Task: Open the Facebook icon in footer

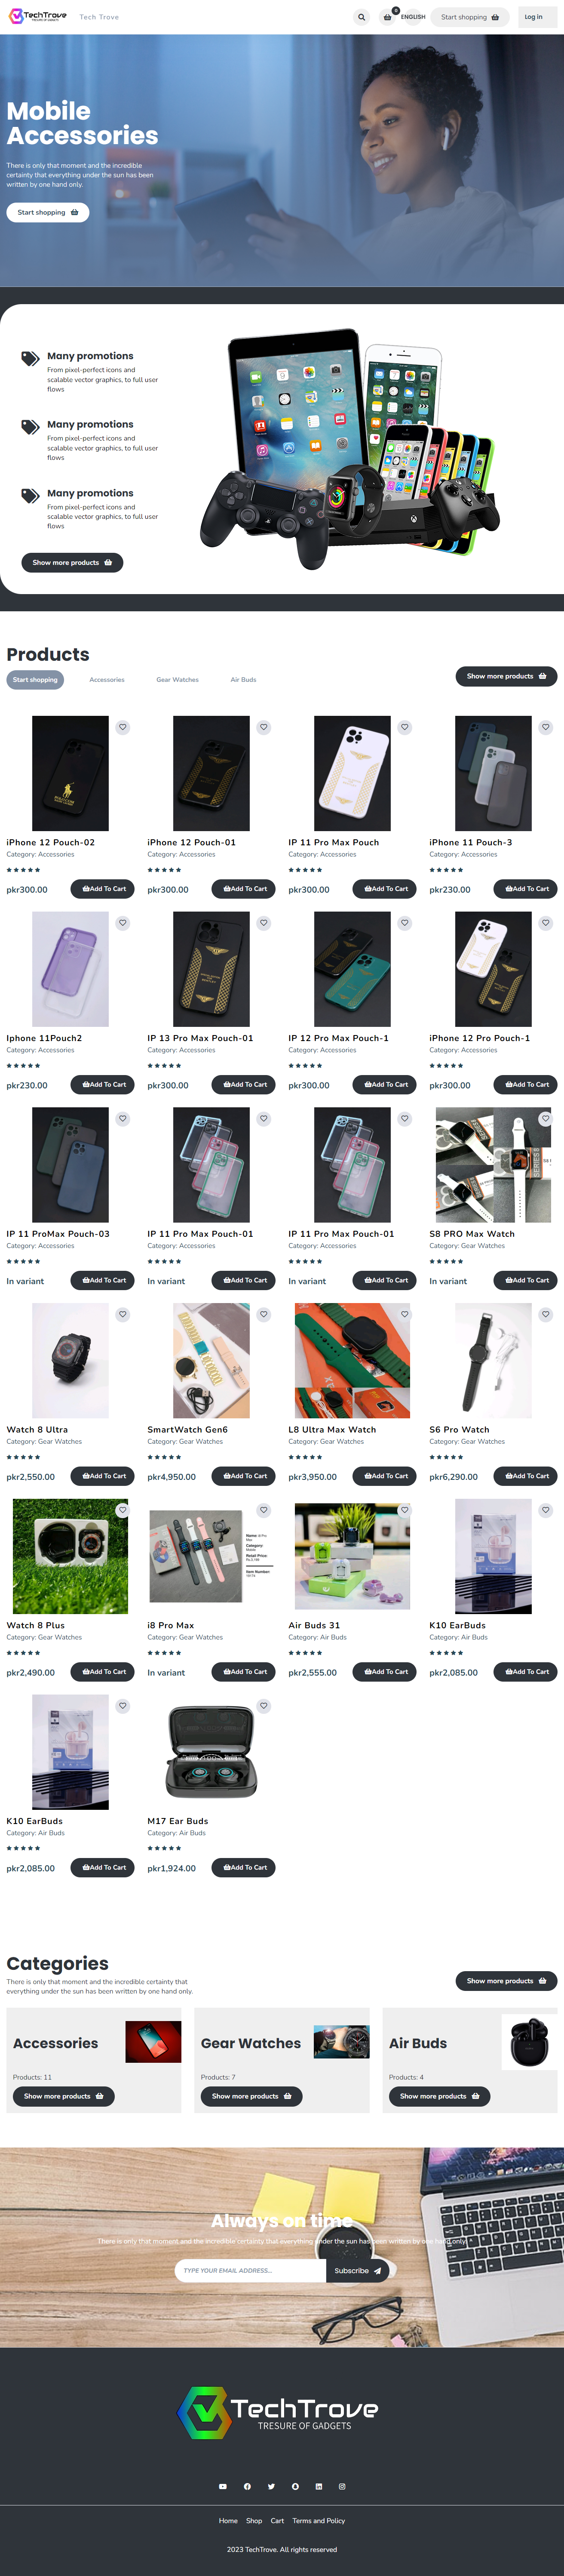Action: point(247,2486)
